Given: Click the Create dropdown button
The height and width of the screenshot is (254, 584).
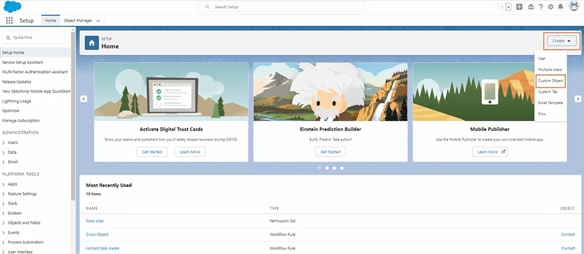Looking at the screenshot, I should click(x=562, y=41).
